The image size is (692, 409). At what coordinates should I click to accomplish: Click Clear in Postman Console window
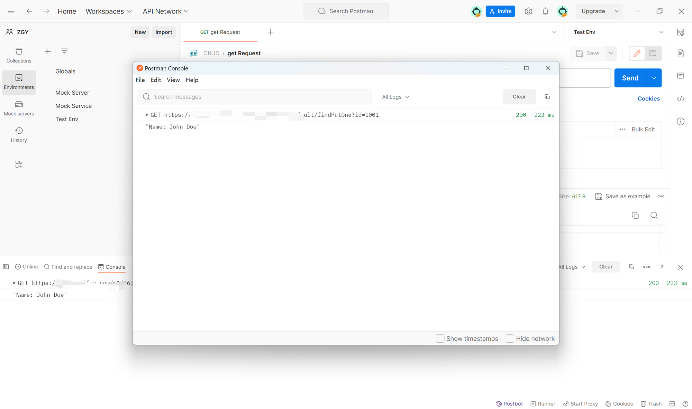[x=519, y=97]
